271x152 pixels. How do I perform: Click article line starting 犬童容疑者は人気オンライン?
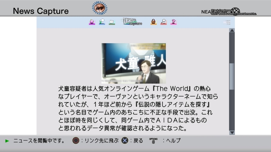(134, 89)
